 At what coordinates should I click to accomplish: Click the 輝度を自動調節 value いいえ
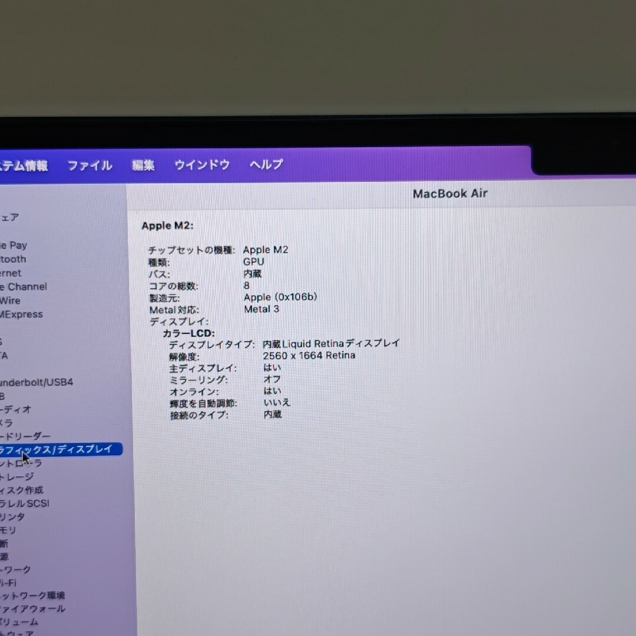pyautogui.click(x=277, y=403)
